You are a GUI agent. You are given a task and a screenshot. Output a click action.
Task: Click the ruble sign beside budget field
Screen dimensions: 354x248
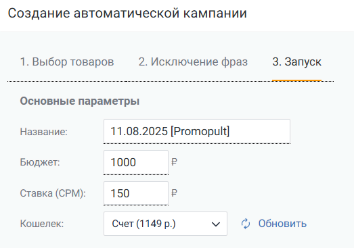point(174,162)
